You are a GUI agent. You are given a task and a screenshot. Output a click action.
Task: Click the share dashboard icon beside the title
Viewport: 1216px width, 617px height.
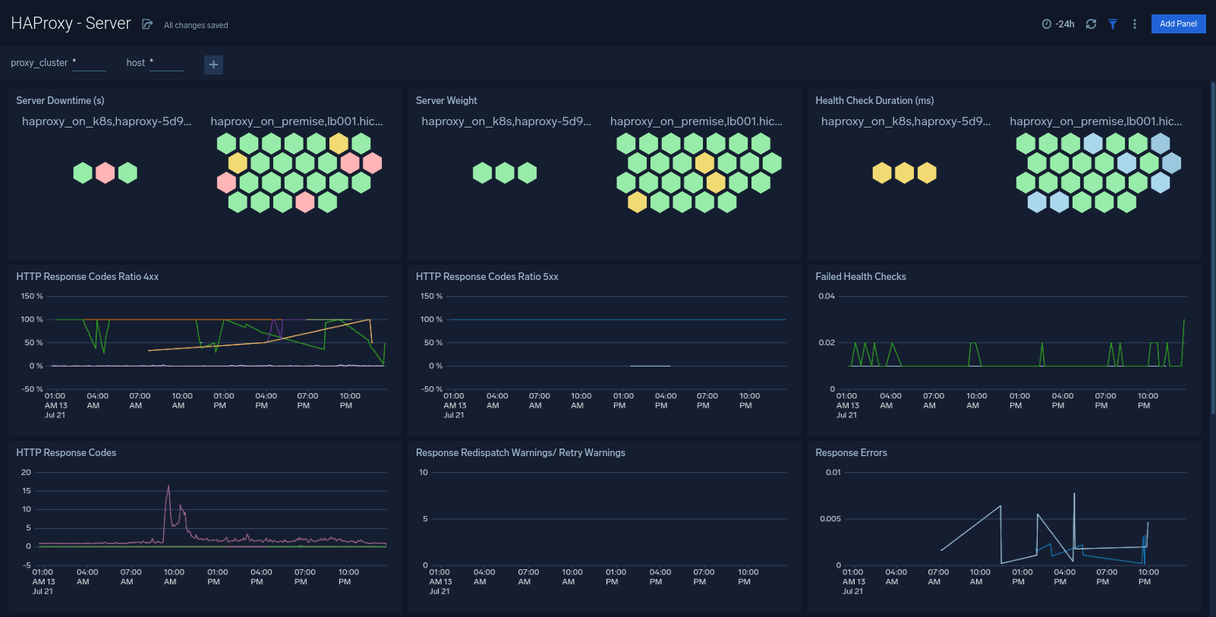pyautogui.click(x=147, y=24)
